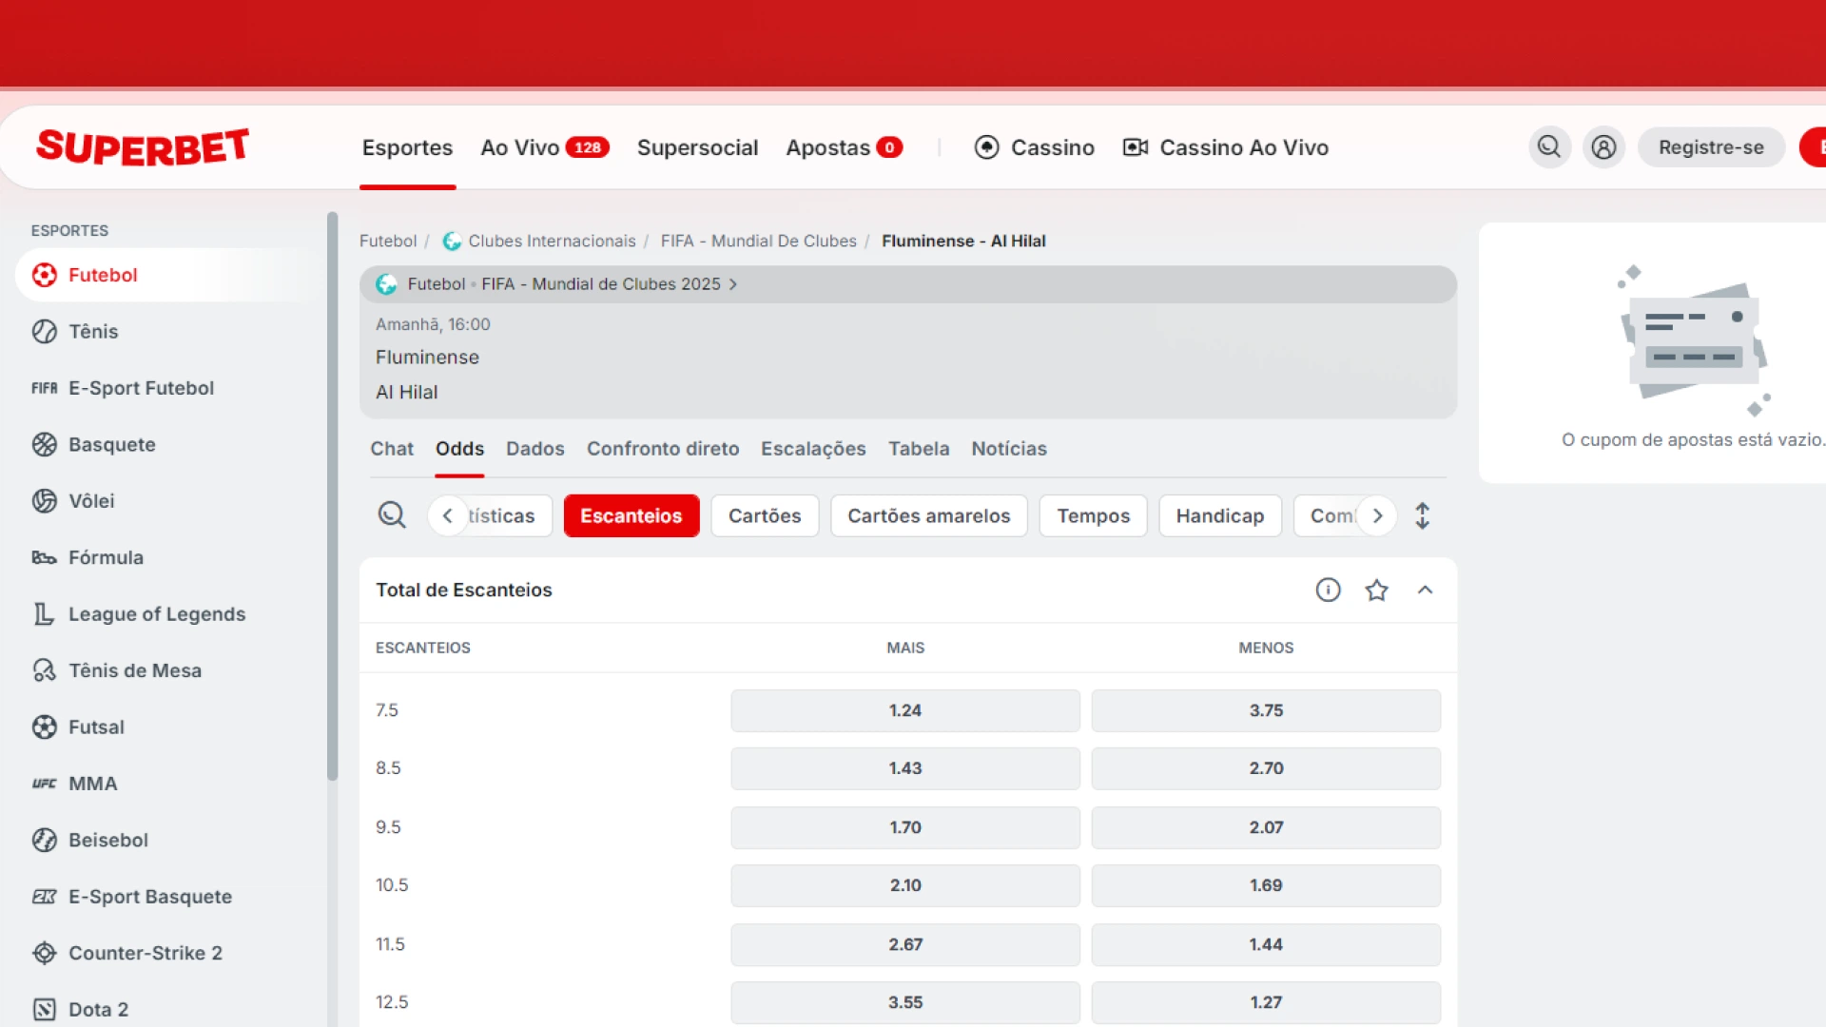The height and width of the screenshot is (1027, 1826).
Task: Select the MMA UFC icon
Action: (45, 784)
